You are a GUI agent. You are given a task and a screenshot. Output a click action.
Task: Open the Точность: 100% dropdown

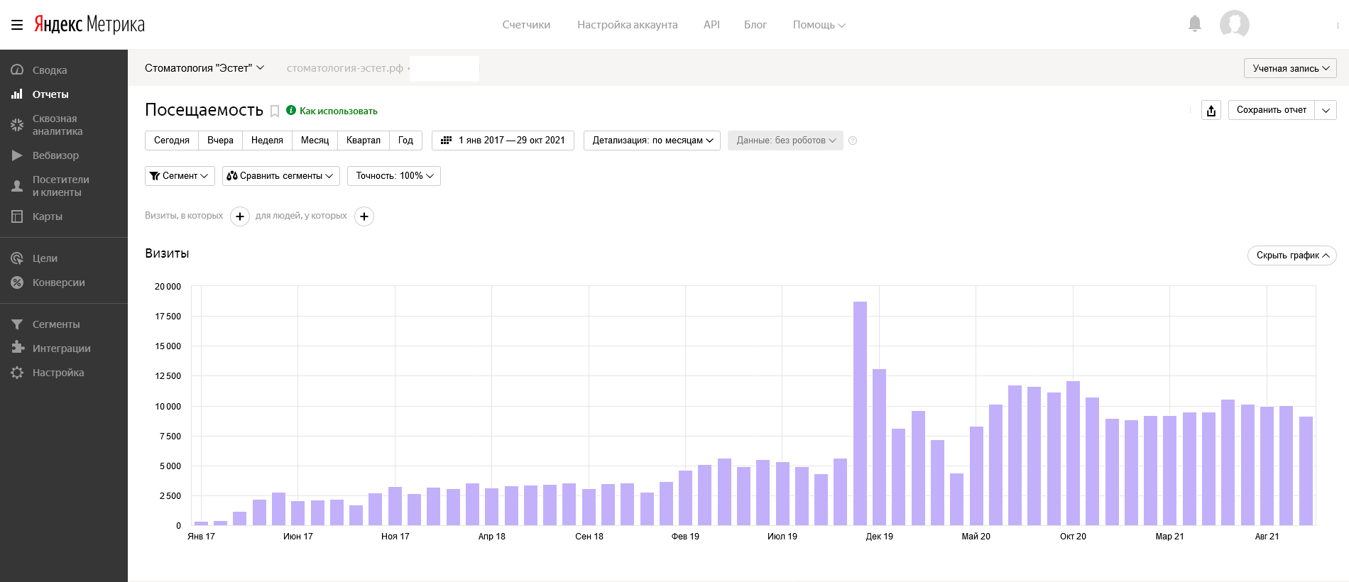394,176
